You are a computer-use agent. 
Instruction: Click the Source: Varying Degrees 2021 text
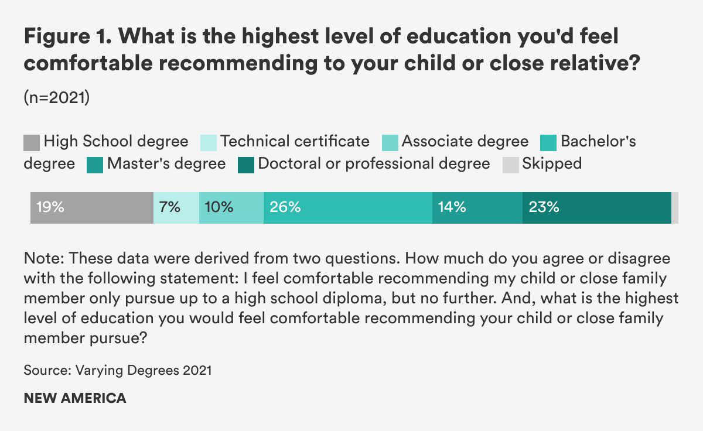point(117,370)
